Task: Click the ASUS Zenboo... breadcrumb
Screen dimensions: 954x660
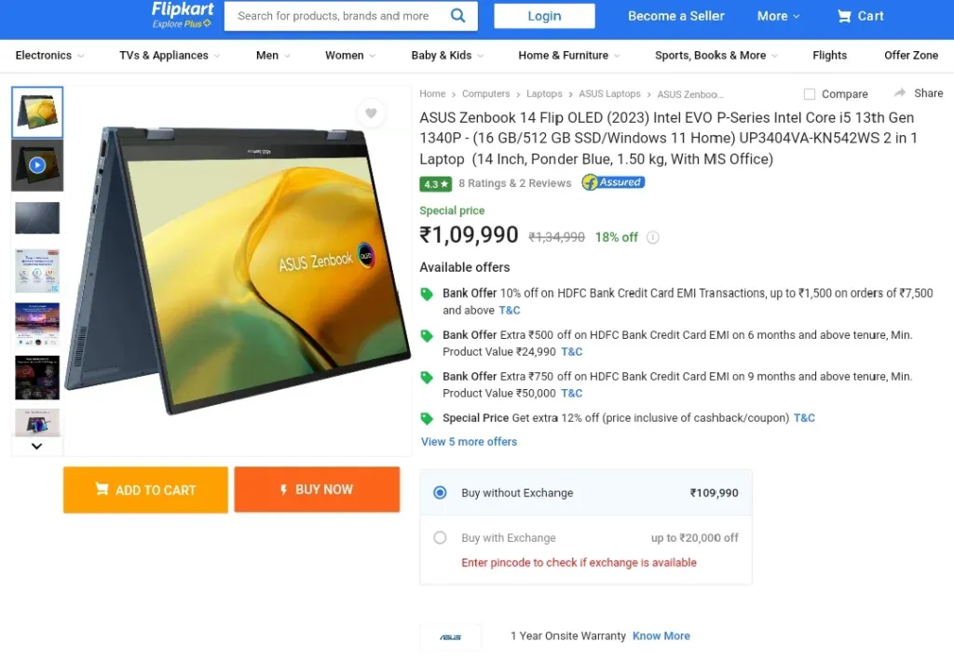Action: coord(690,94)
